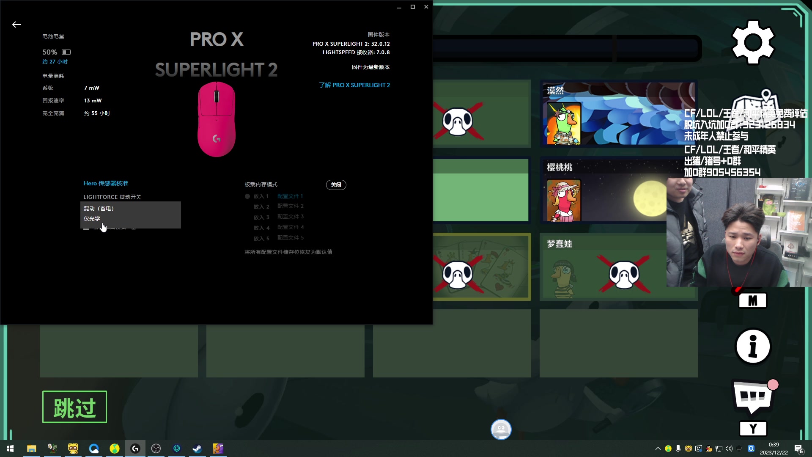Viewport: 812px width, 457px height.
Task: Choose 混动（省电） from dropdown list
Action: (x=99, y=209)
